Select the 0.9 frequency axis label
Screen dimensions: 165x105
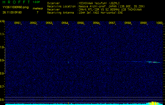click(x=2, y=60)
